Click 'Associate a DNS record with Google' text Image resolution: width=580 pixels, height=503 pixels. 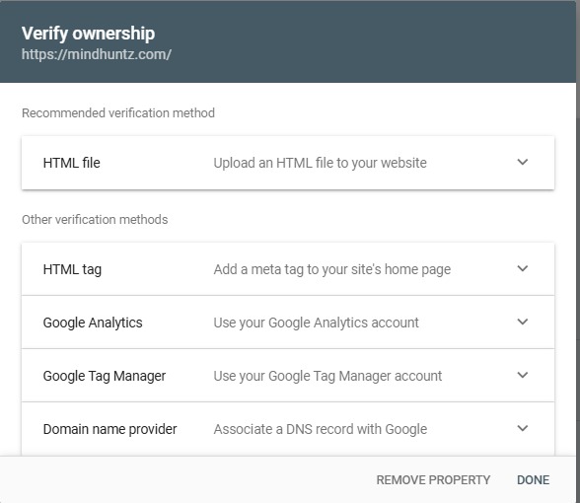321,429
